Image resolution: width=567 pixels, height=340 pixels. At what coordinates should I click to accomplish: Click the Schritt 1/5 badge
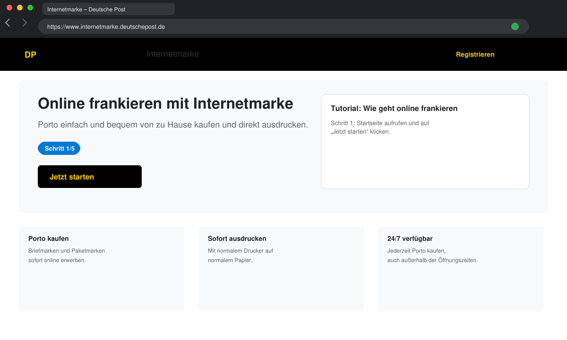(59, 149)
